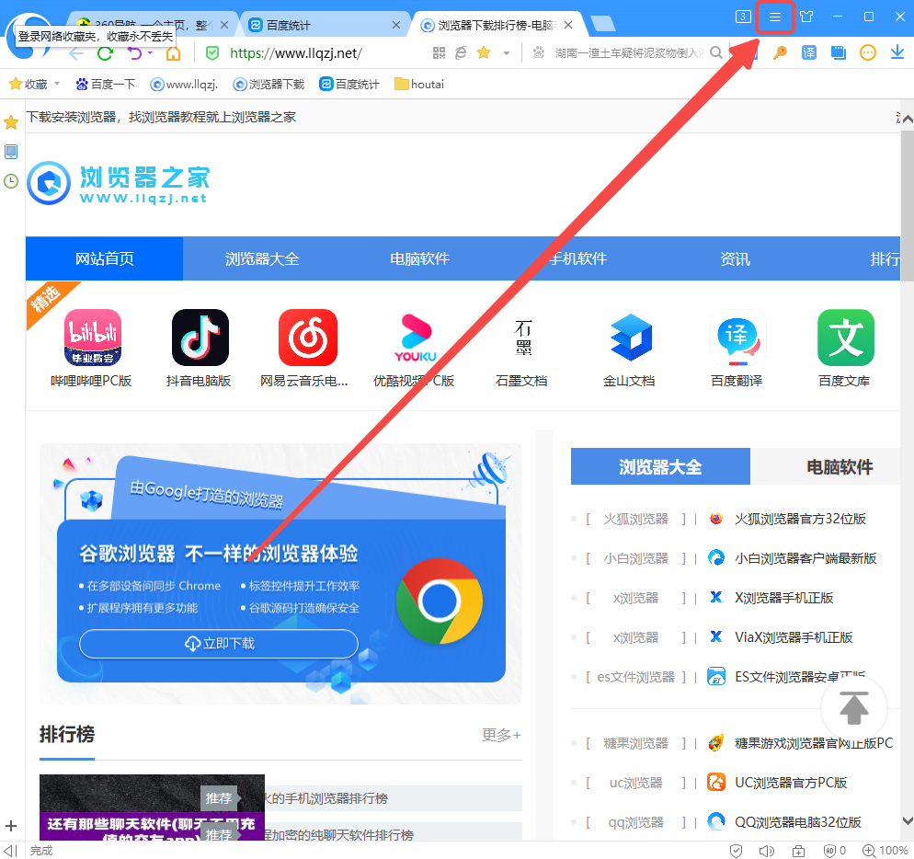This screenshot has height=859, width=914.
Task: Open the 网易云音乐 app icon
Action: (x=308, y=337)
